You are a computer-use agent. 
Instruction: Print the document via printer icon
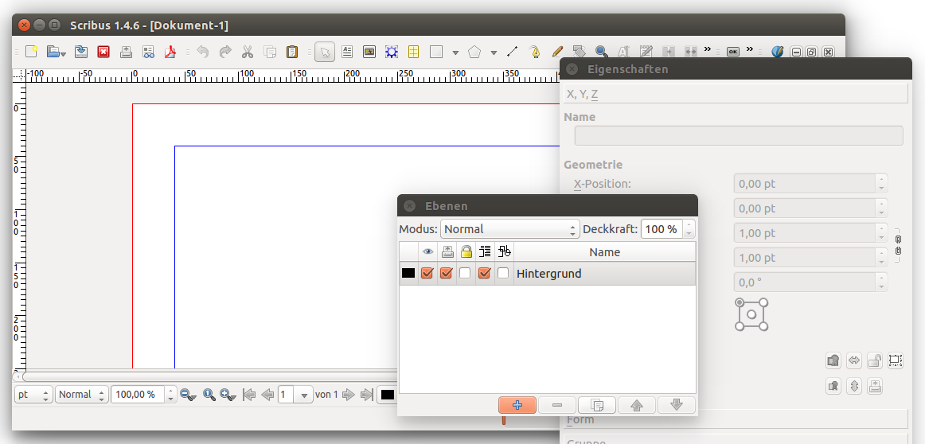click(126, 52)
